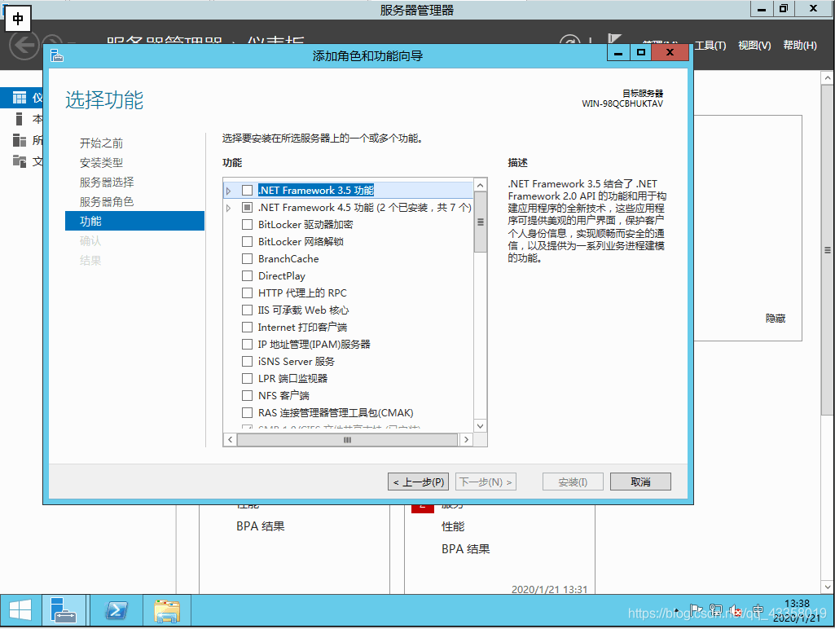The image size is (835, 629).
Task: Click horizontal scrollbar right arrow
Action: tap(466, 439)
